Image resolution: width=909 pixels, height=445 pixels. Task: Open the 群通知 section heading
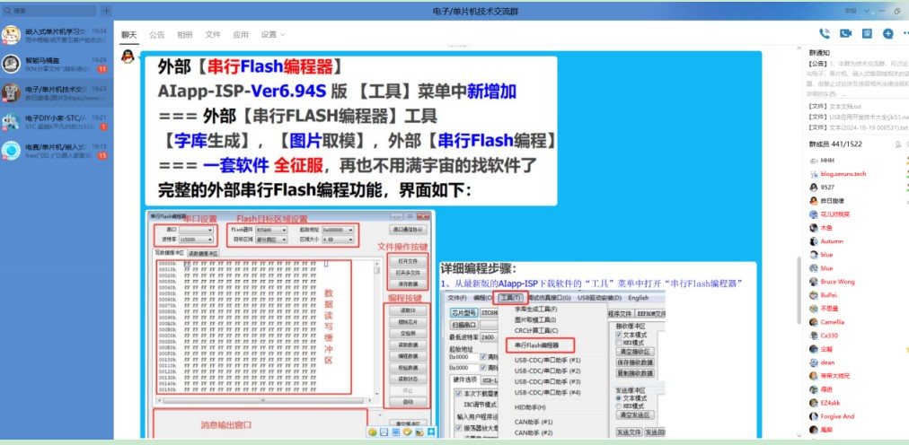tap(819, 52)
